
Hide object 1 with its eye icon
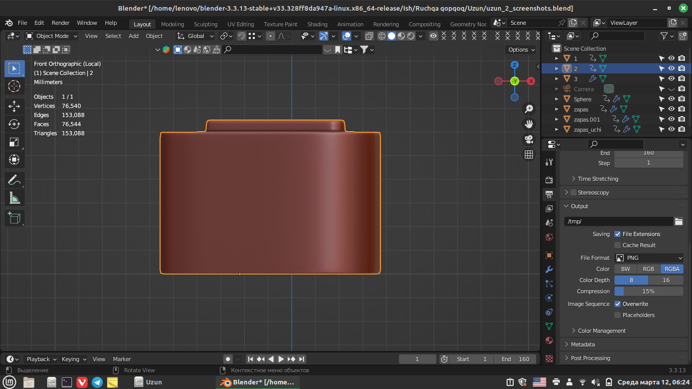(x=672, y=58)
